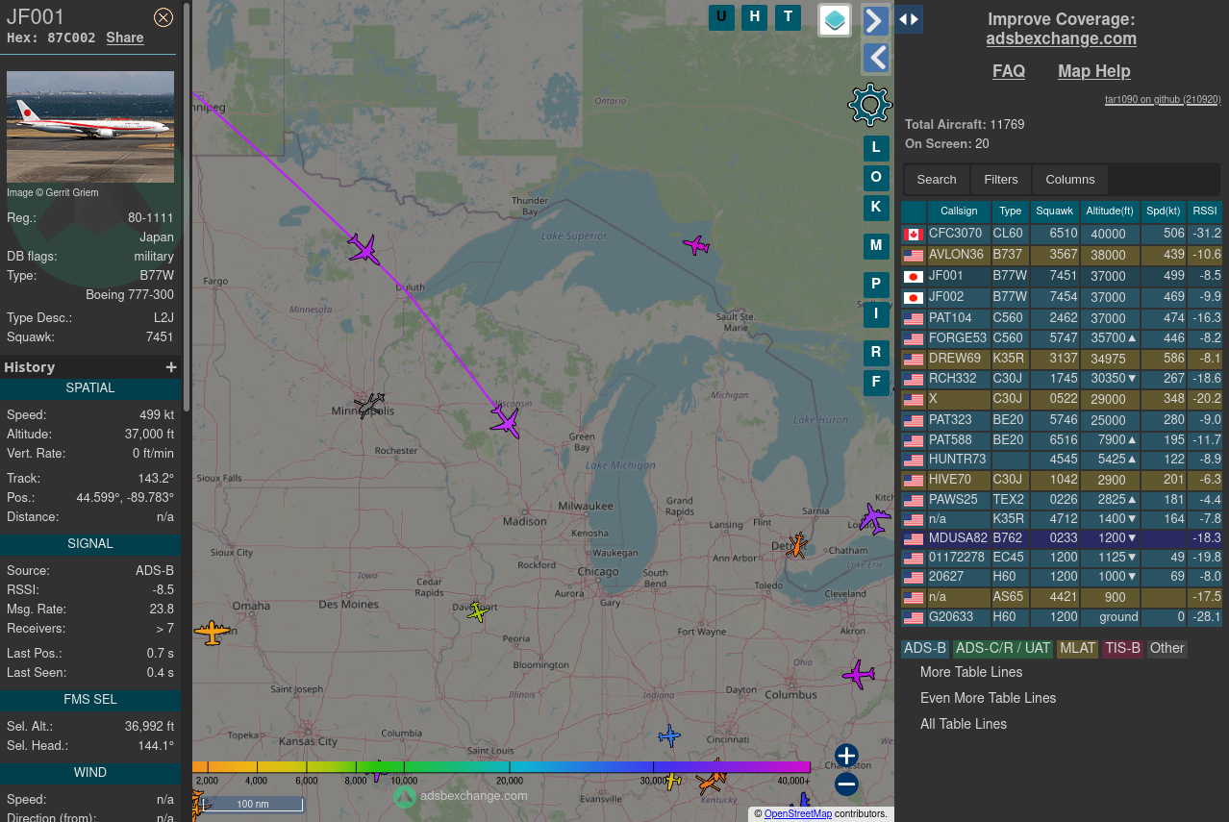Sort table by Altitude(ft) column
The image size is (1229, 822).
(x=1110, y=212)
